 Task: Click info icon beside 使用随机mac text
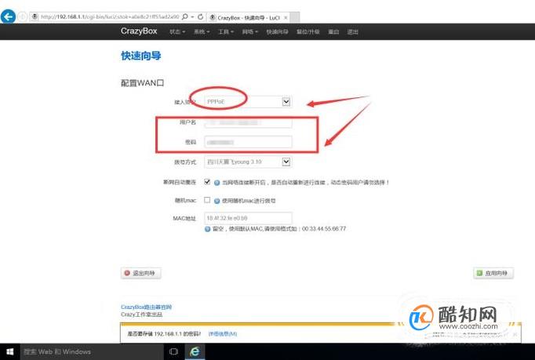point(217,201)
